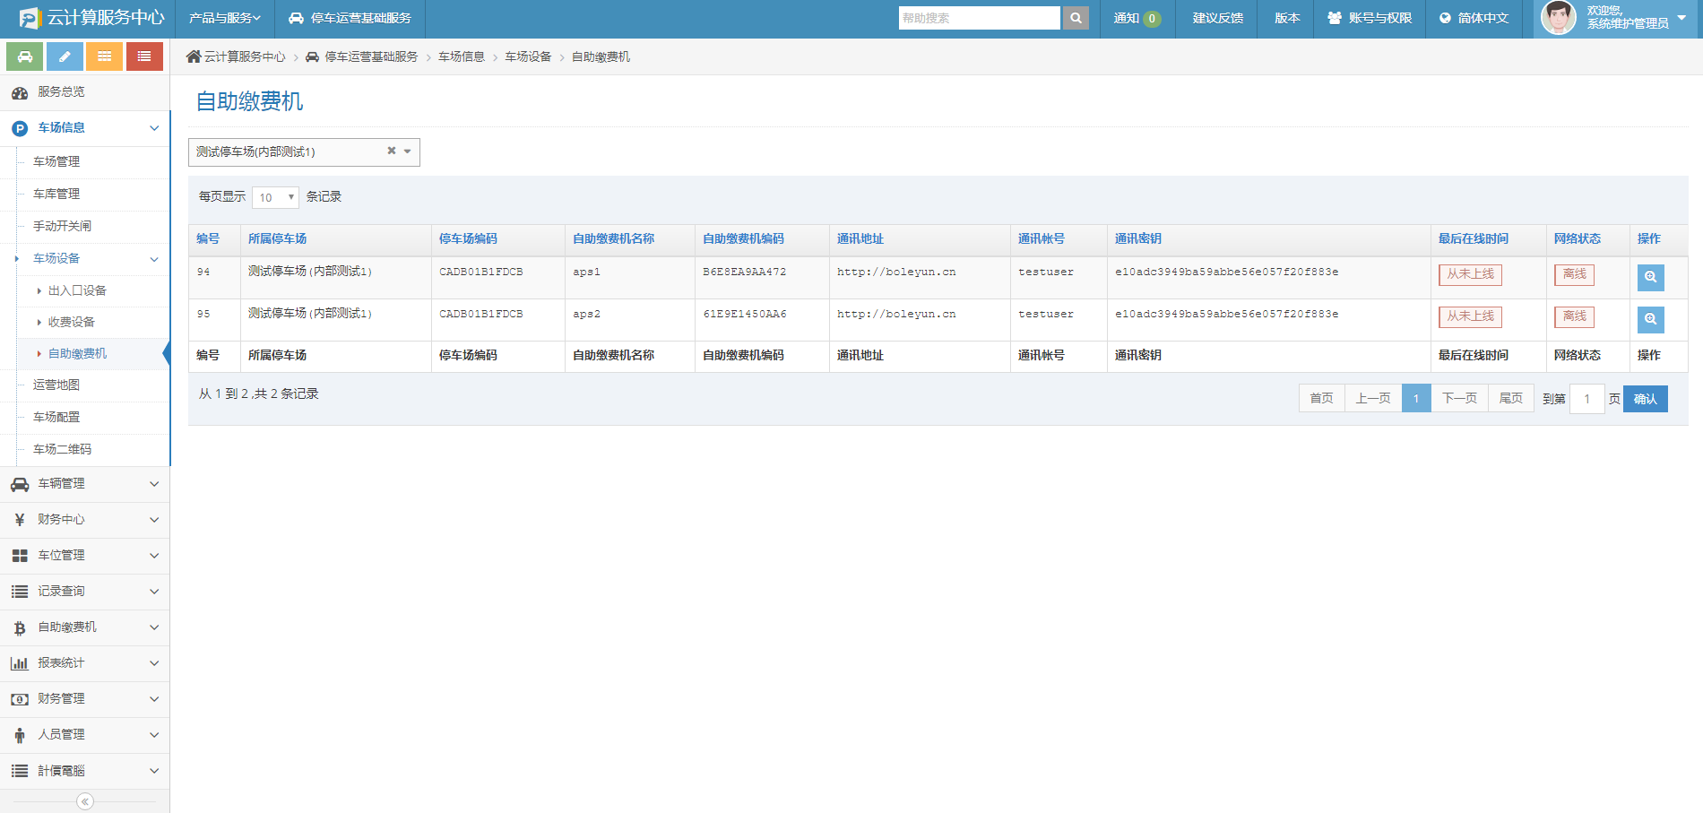Expand the 车辆管理 sidebar menu
1703x813 pixels.
84,484
